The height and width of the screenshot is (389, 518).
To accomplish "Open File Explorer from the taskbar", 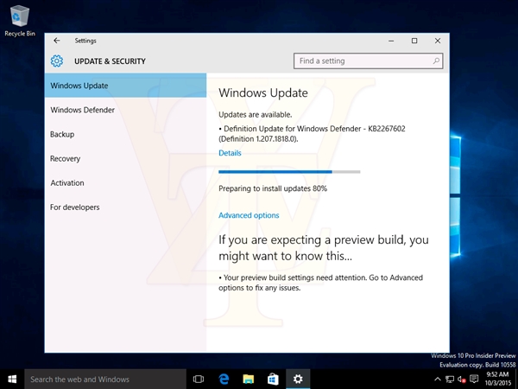I will (248, 379).
